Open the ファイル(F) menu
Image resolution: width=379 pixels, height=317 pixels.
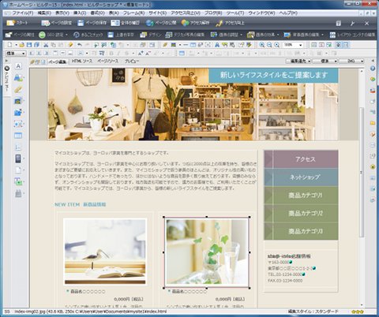[x=23, y=13]
